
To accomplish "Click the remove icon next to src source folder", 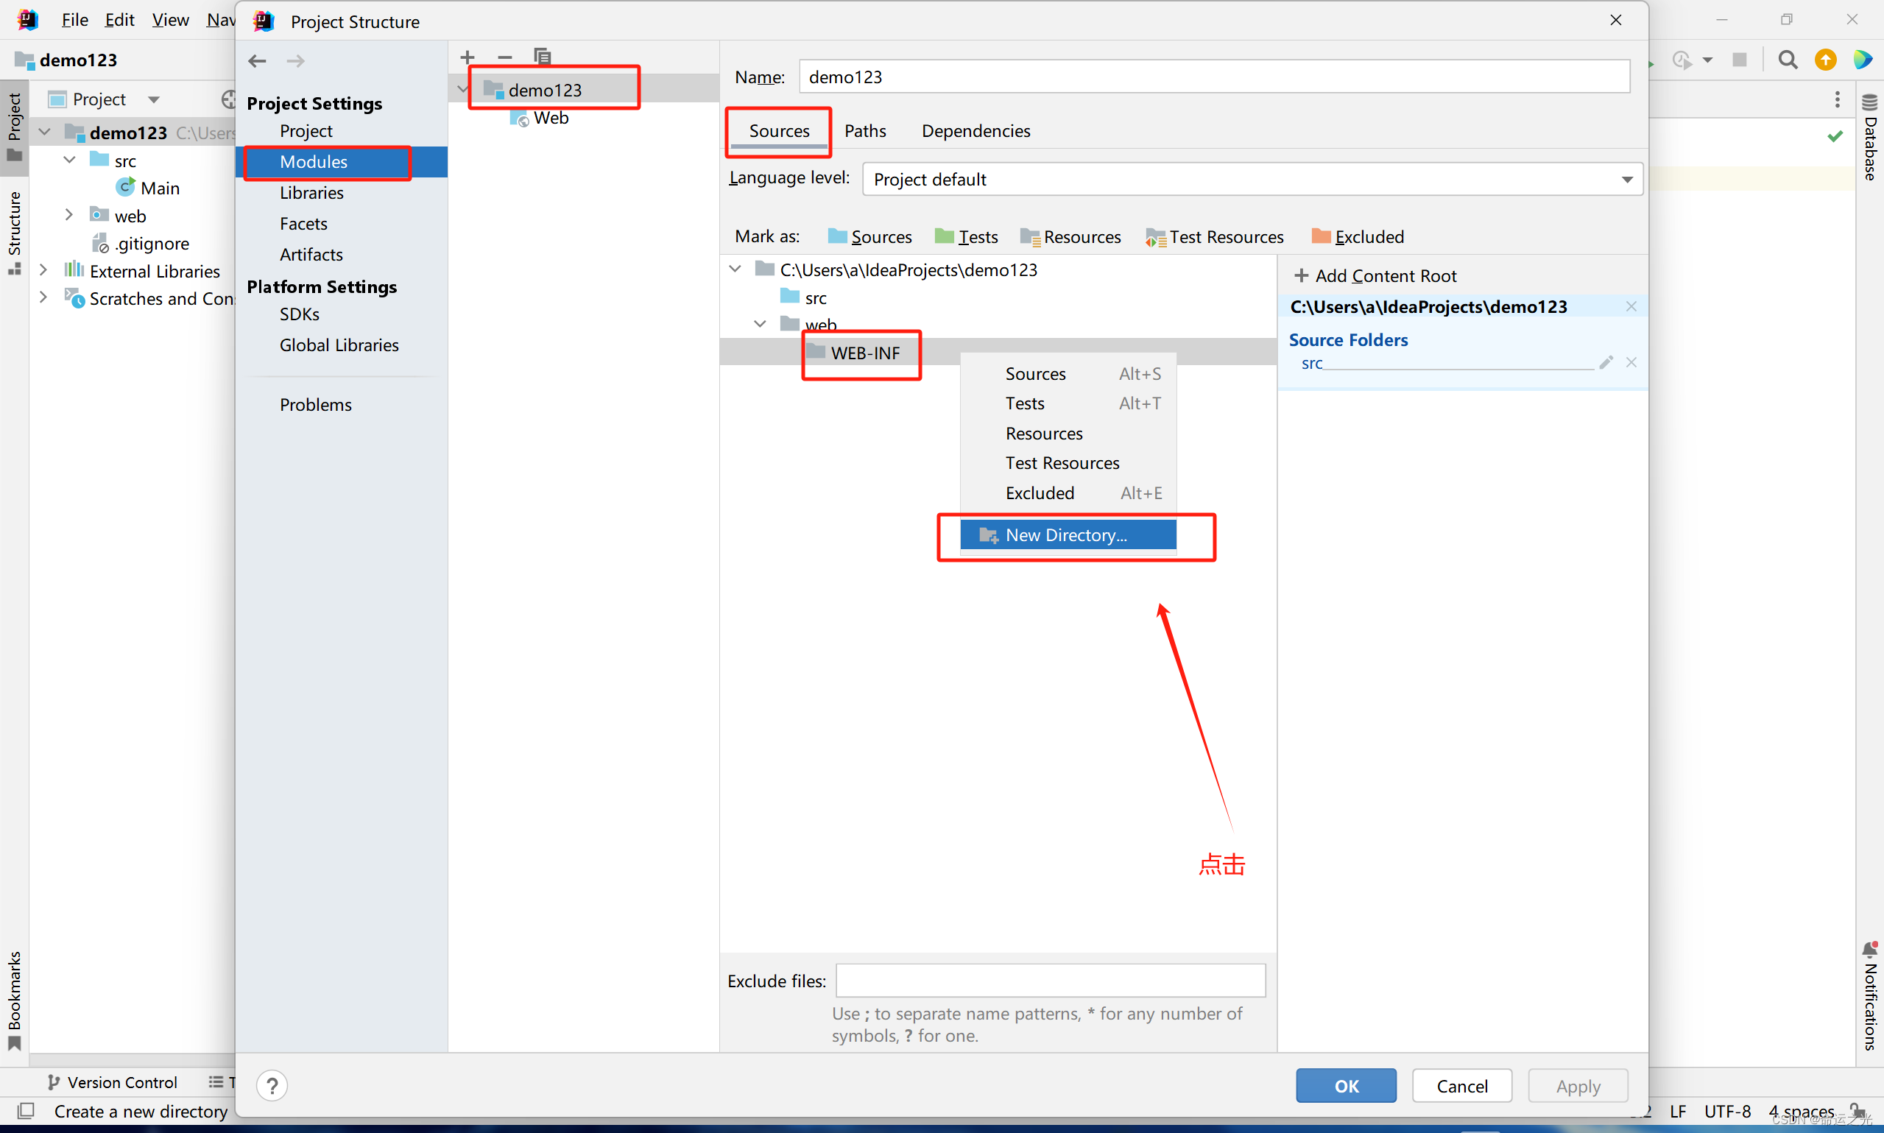I will [x=1632, y=364].
